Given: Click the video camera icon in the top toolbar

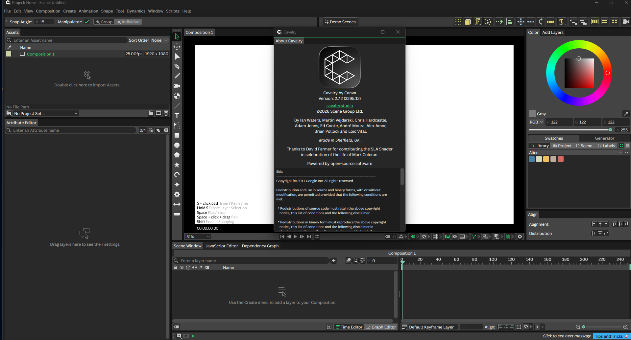Looking at the screenshot, I should tap(626, 22).
